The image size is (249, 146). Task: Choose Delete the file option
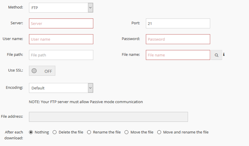pyautogui.click(x=54, y=132)
